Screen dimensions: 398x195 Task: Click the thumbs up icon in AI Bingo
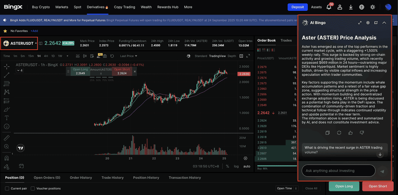click(x=350, y=133)
